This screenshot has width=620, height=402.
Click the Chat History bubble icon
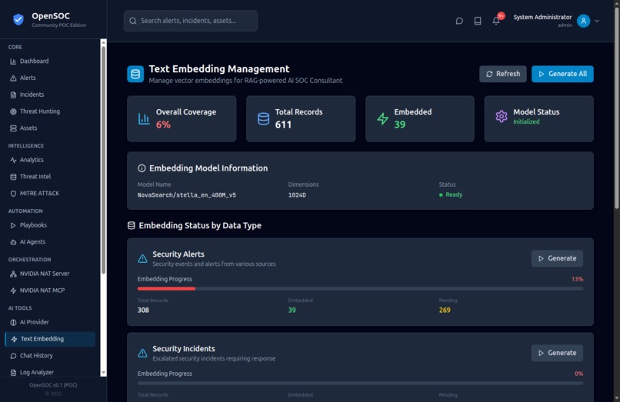(13, 356)
